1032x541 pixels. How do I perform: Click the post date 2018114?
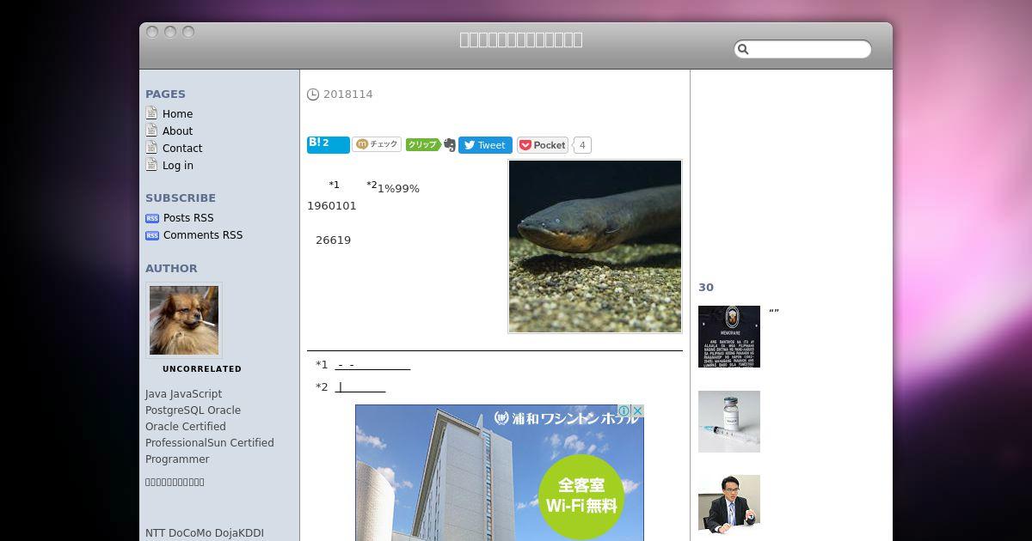coord(348,94)
